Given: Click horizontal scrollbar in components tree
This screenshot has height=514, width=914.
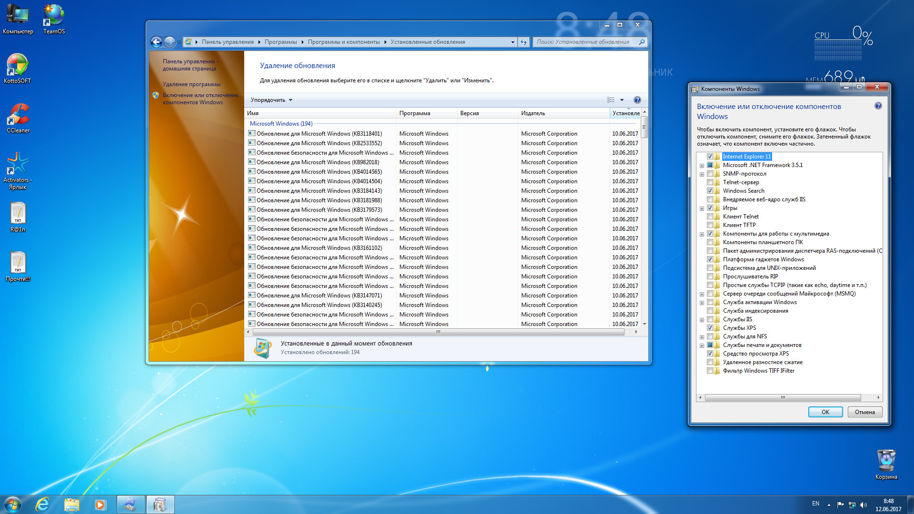Looking at the screenshot, I should (x=783, y=398).
